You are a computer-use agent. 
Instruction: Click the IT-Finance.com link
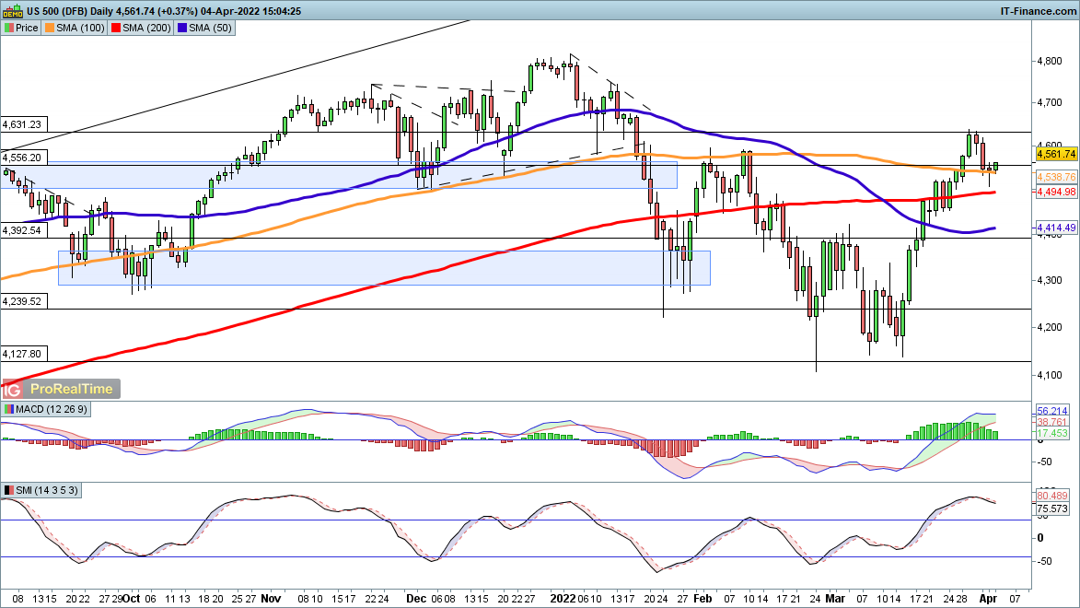tap(1038, 11)
